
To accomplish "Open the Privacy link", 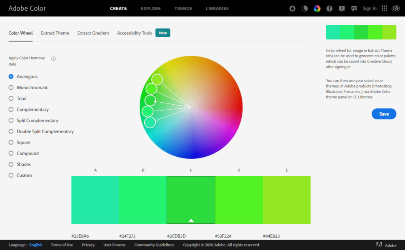I will click(88, 245).
